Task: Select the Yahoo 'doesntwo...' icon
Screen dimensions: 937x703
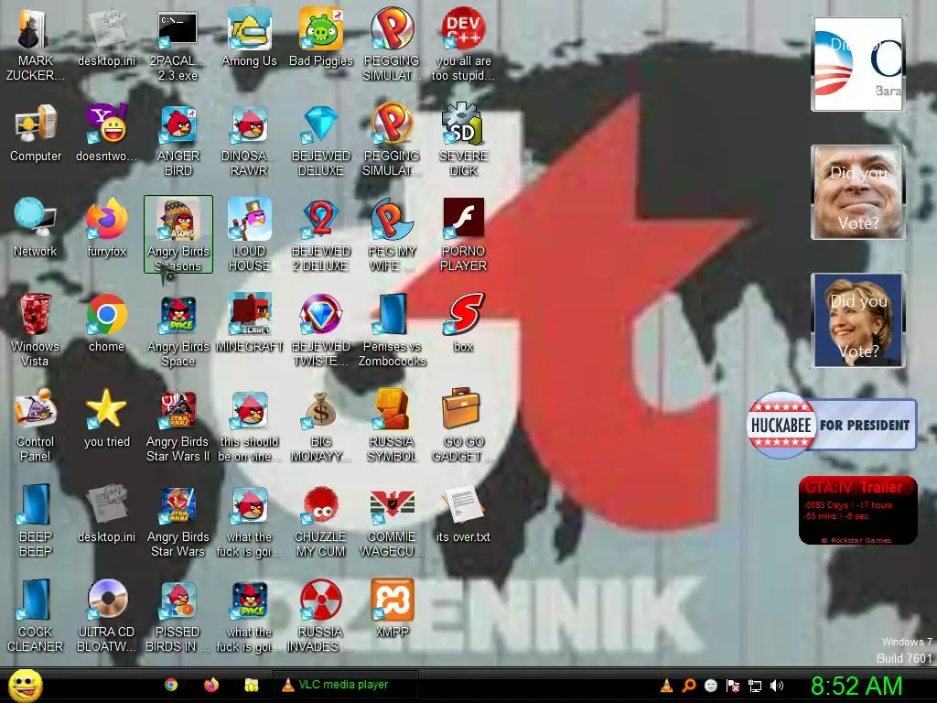Action: click(x=106, y=134)
